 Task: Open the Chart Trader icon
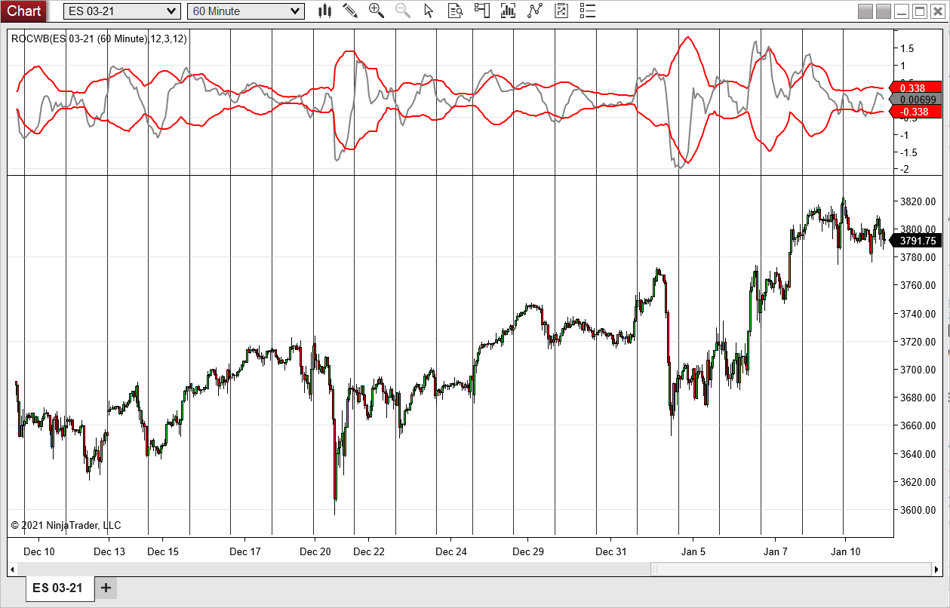[x=481, y=11]
